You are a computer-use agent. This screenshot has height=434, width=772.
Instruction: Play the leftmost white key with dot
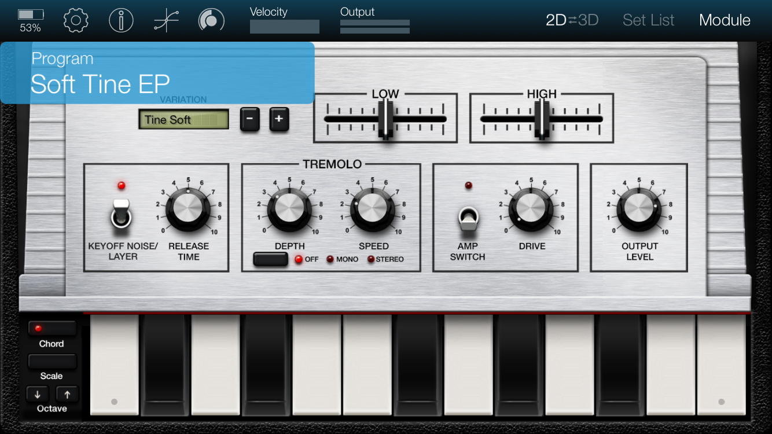114,365
